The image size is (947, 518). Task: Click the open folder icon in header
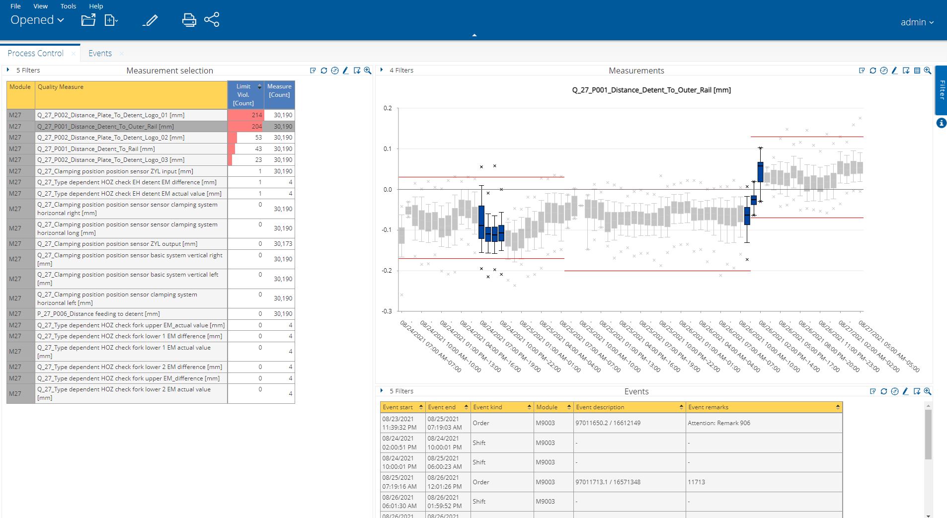[x=88, y=20]
